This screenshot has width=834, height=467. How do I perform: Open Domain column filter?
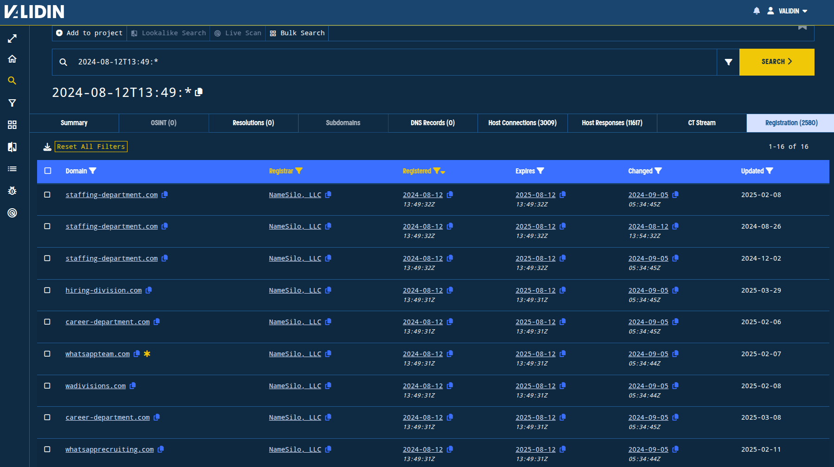coord(93,171)
